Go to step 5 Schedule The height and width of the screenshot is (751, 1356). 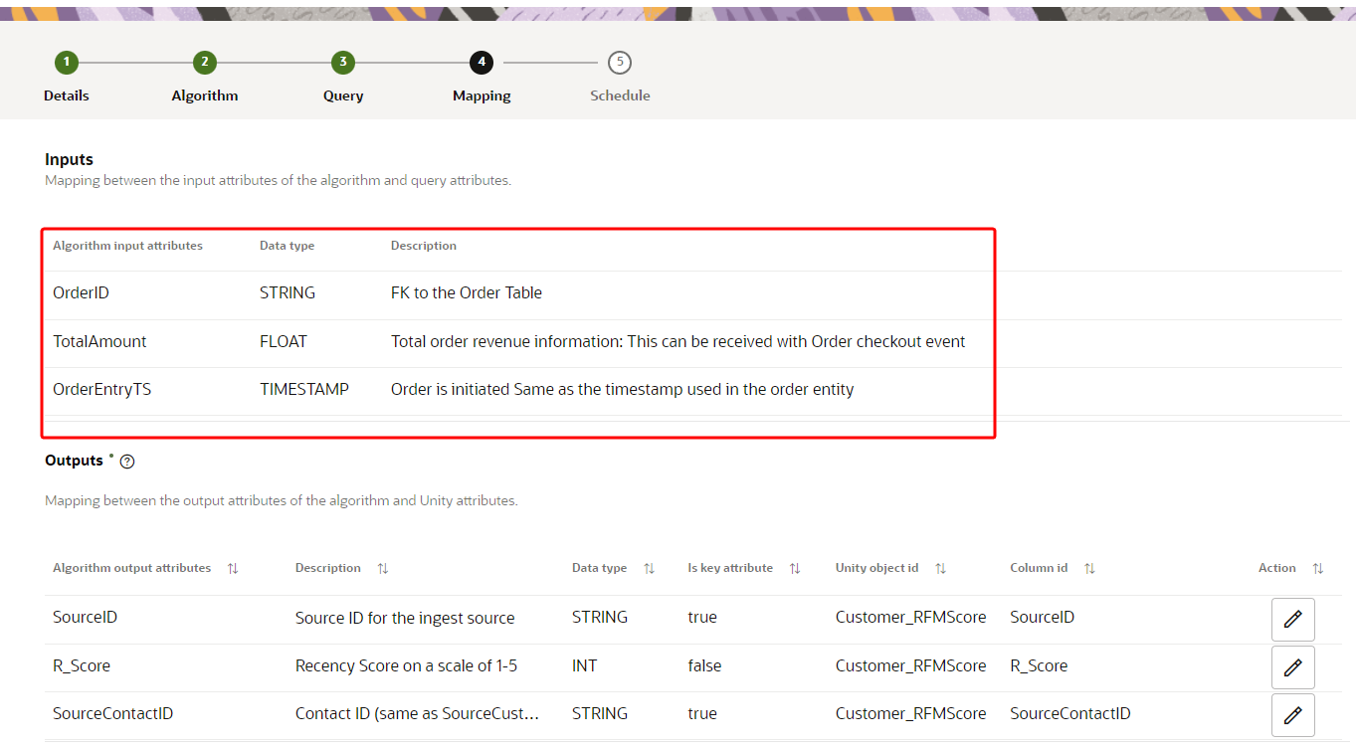point(620,63)
